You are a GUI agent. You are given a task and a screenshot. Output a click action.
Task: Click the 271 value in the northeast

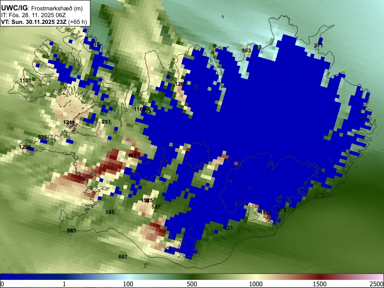click(318, 46)
